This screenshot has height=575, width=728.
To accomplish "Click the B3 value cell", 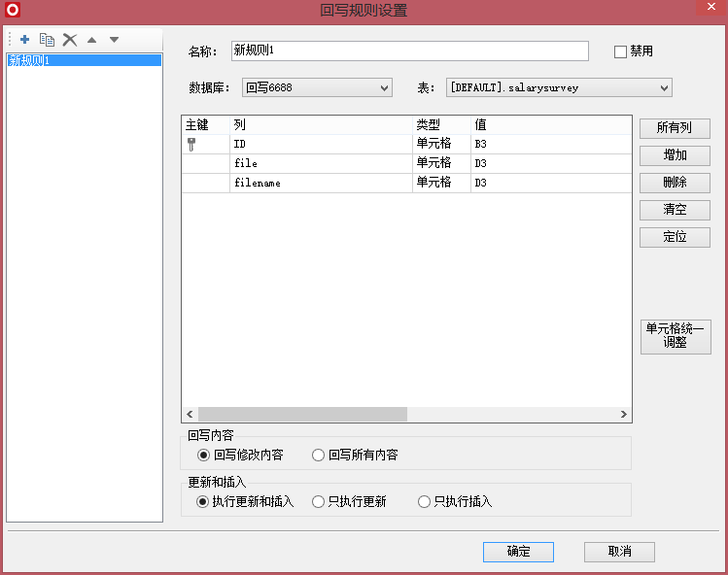I will (551, 145).
